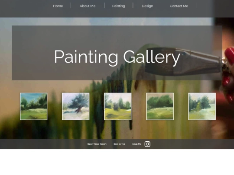Click the paintbrush in the background image
This screenshot has height=175, width=234.
184,62
